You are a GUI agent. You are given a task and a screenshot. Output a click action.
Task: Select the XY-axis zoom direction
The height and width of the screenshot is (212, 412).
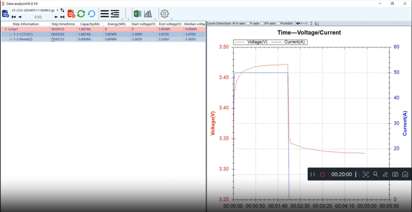pyautogui.click(x=262, y=23)
